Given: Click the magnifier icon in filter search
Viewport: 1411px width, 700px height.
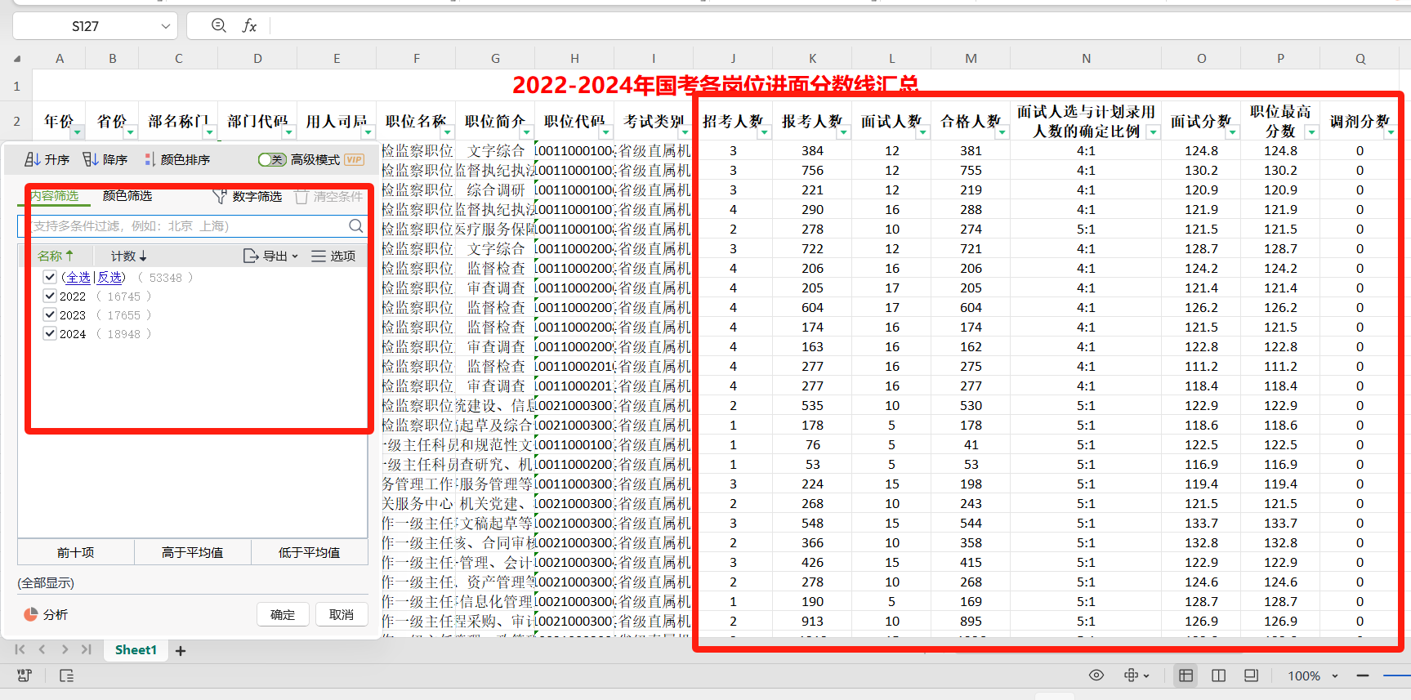Looking at the screenshot, I should (356, 226).
